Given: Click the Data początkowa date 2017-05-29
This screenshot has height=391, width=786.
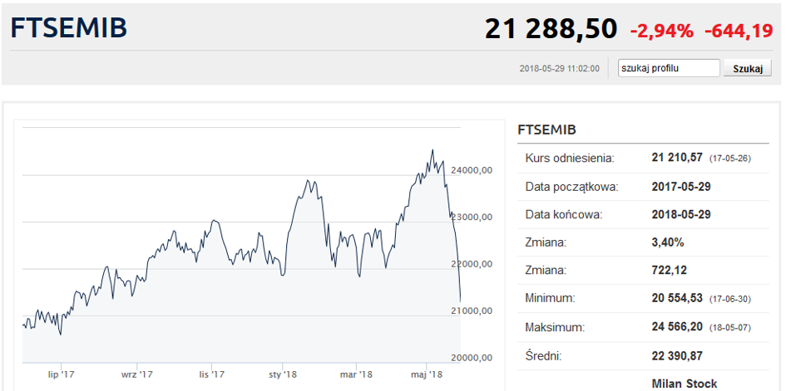Looking at the screenshot, I should [681, 186].
